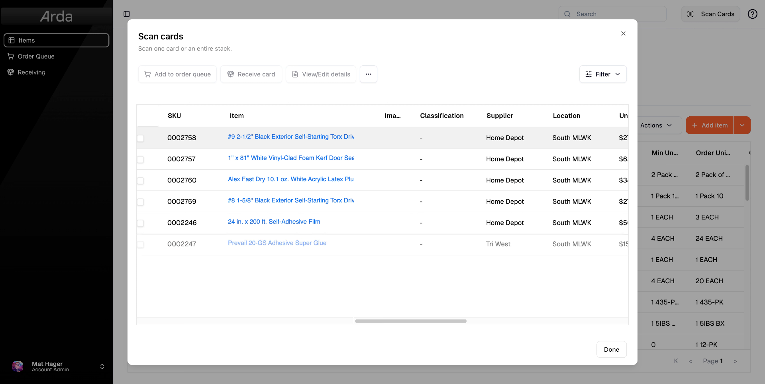Click the Item column header

[237, 116]
